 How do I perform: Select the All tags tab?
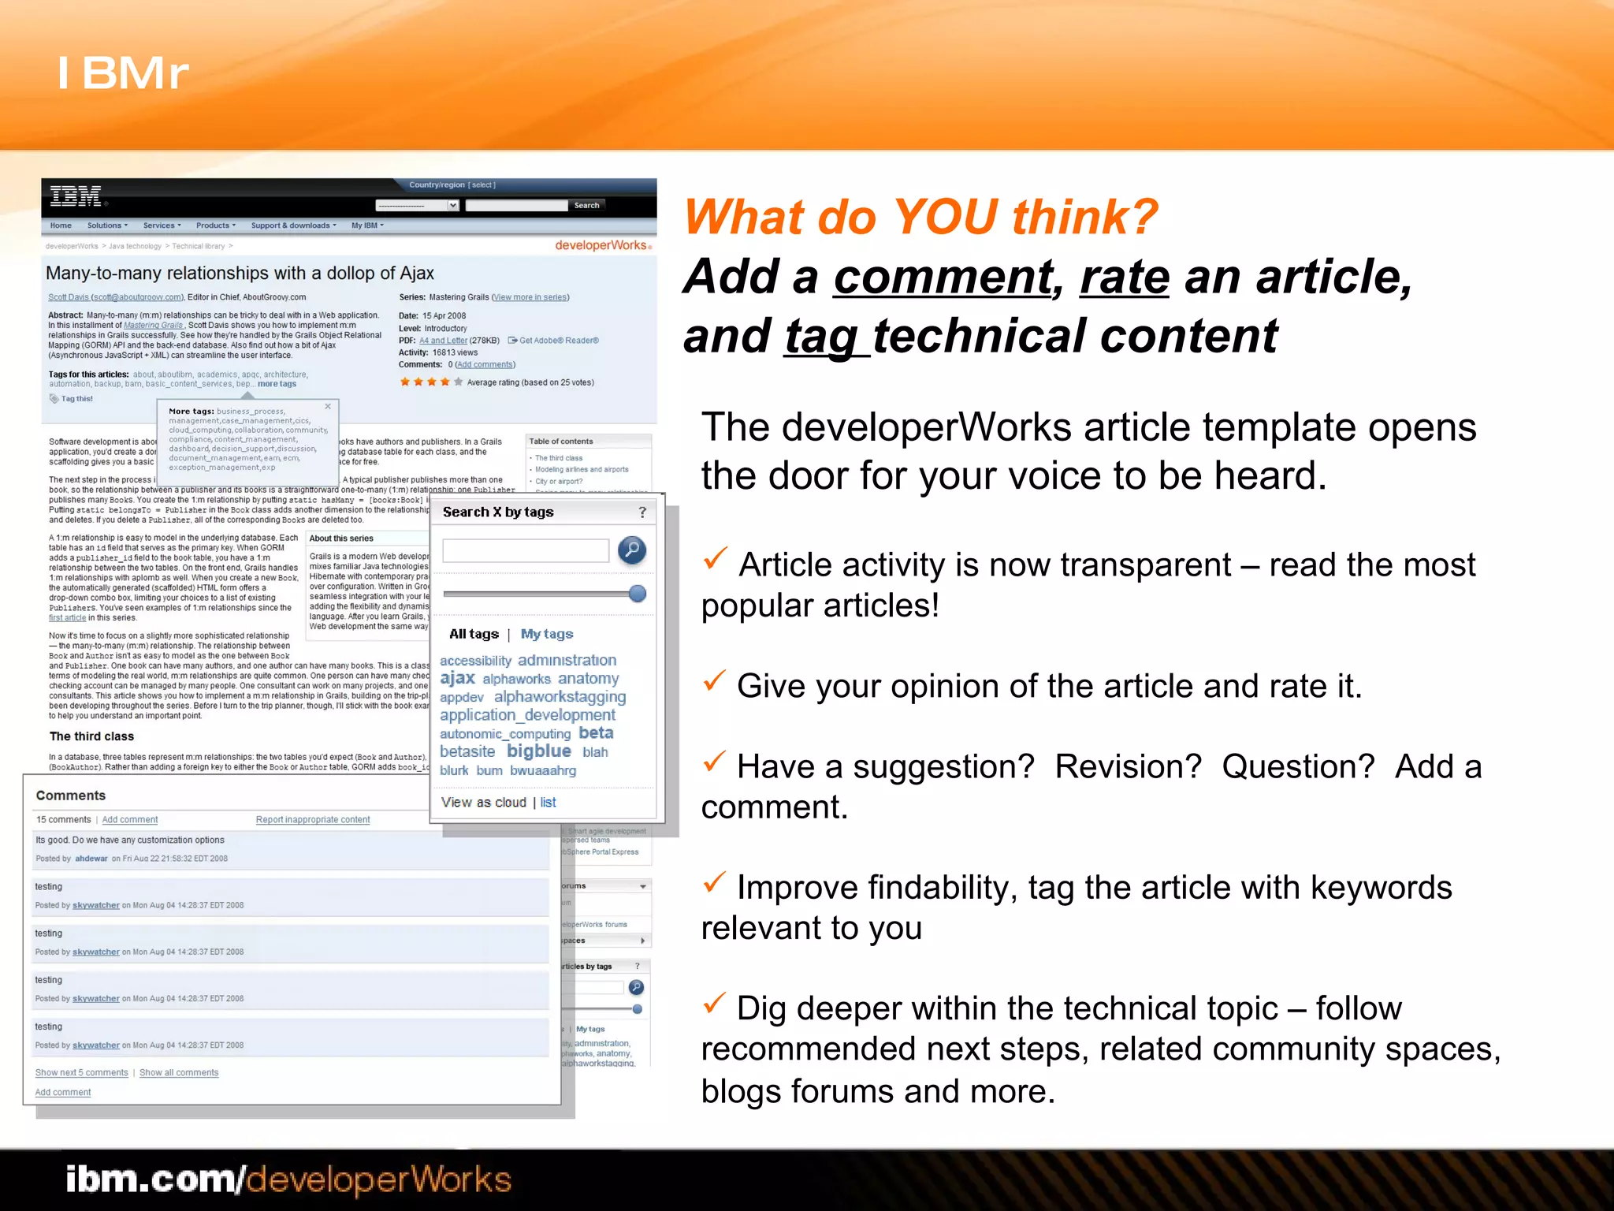(474, 634)
